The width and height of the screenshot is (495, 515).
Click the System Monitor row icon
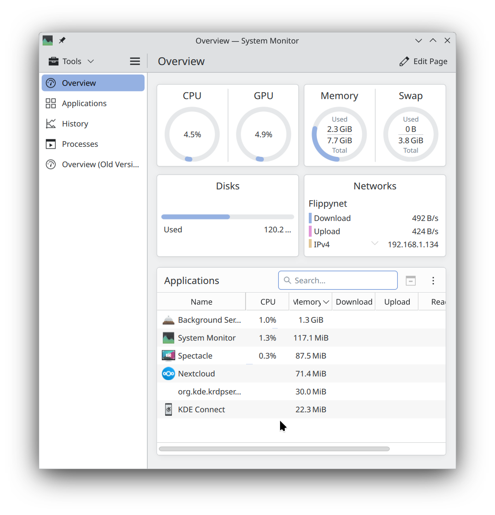[169, 338]
